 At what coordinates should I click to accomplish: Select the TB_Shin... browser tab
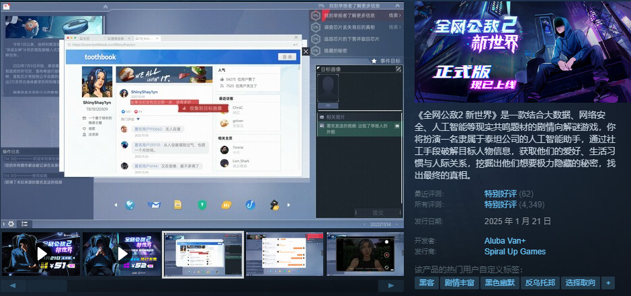click(x=147, y=38)
